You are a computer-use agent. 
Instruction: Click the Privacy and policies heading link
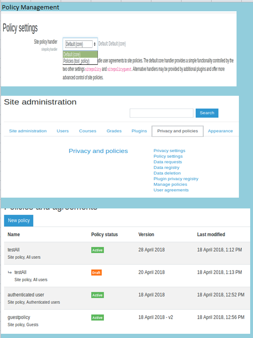98,151
